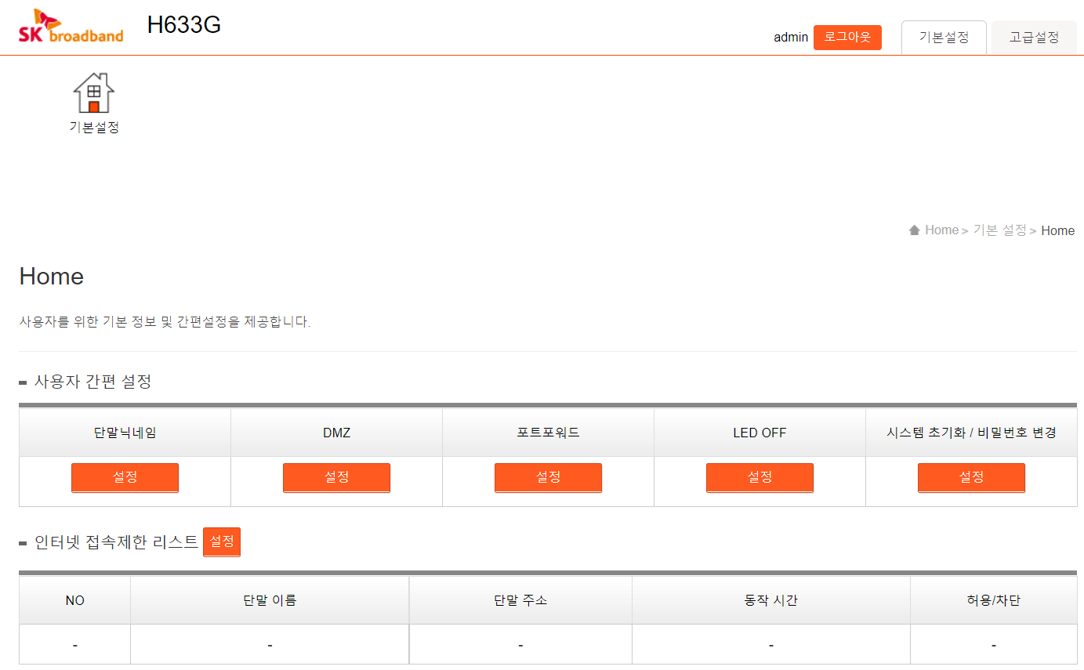
Task: Select the 단말 이름 column header
Action: (x=270, y=601)
